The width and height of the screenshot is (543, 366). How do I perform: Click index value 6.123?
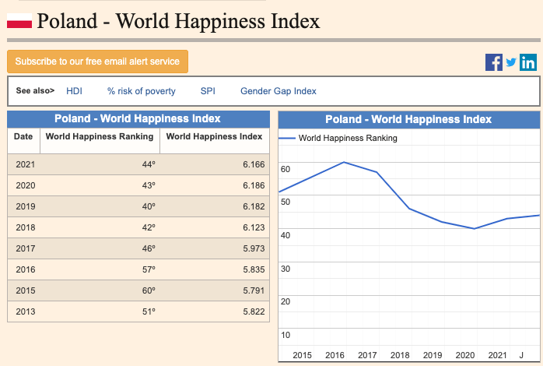(254, 227)
